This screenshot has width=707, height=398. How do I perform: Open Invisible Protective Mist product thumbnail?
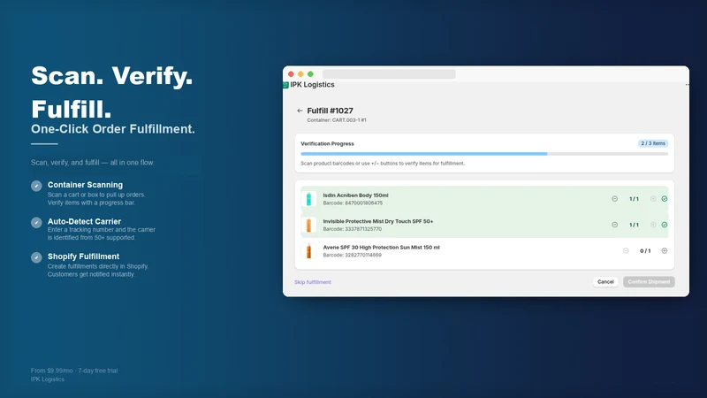click(x=308, y=225)
